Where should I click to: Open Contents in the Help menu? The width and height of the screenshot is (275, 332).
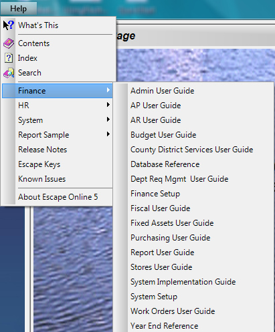pyautogui.click(x=58, y=43)
